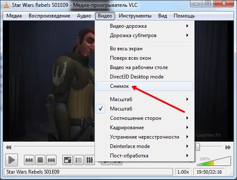Click the seek bar handle
This screenshot has width=237, height=180.
(x=198, y=147)
